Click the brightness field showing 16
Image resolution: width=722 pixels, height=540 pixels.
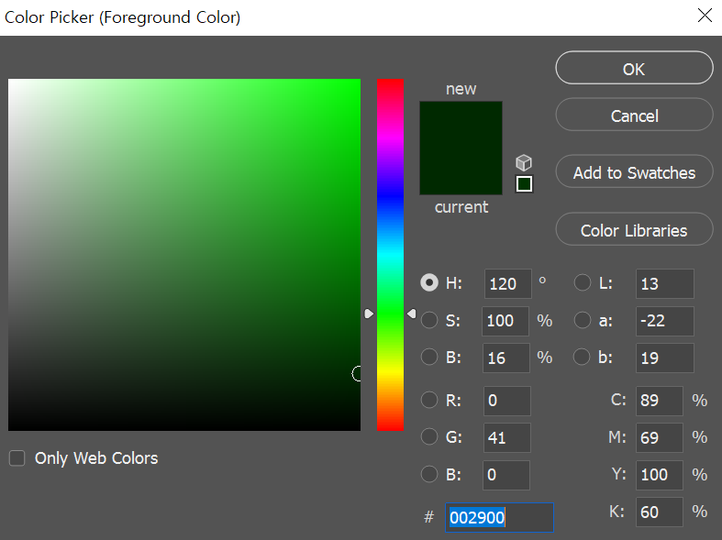tap(505, 358)
